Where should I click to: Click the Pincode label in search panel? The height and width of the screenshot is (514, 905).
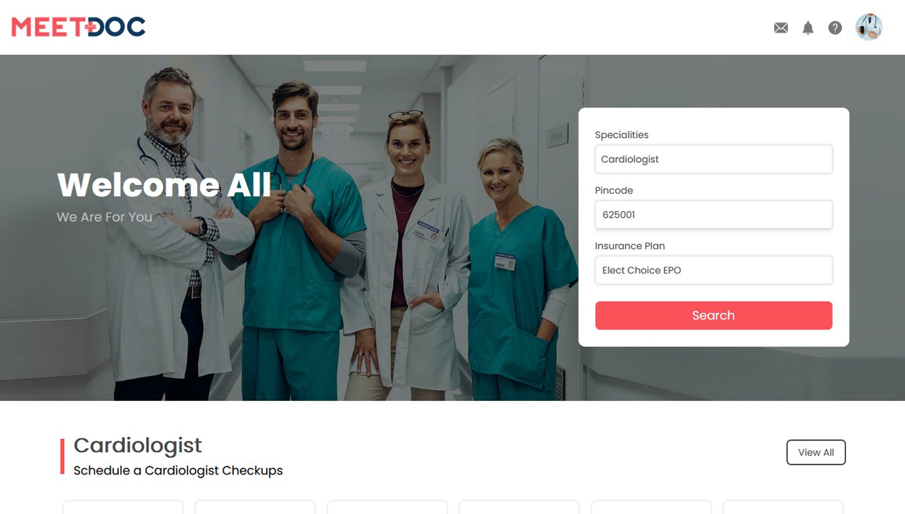pyautogui.click(x=614, y=190)
